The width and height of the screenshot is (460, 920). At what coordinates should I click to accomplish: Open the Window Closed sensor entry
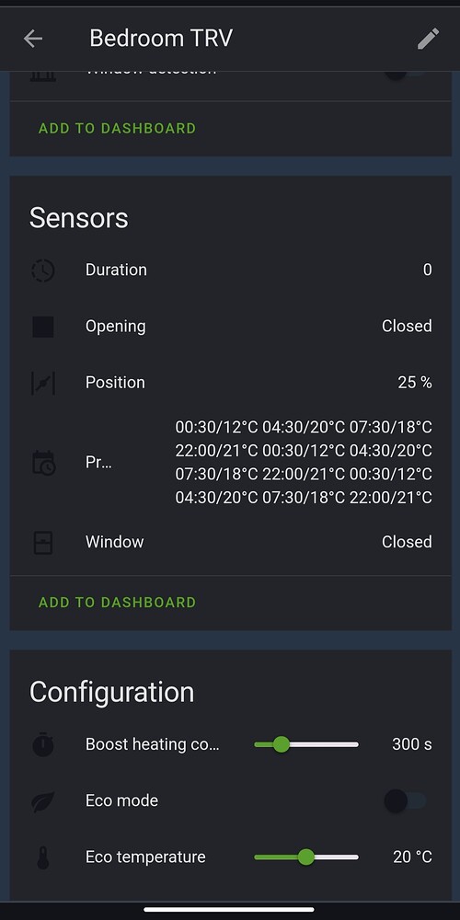point(230,543)
